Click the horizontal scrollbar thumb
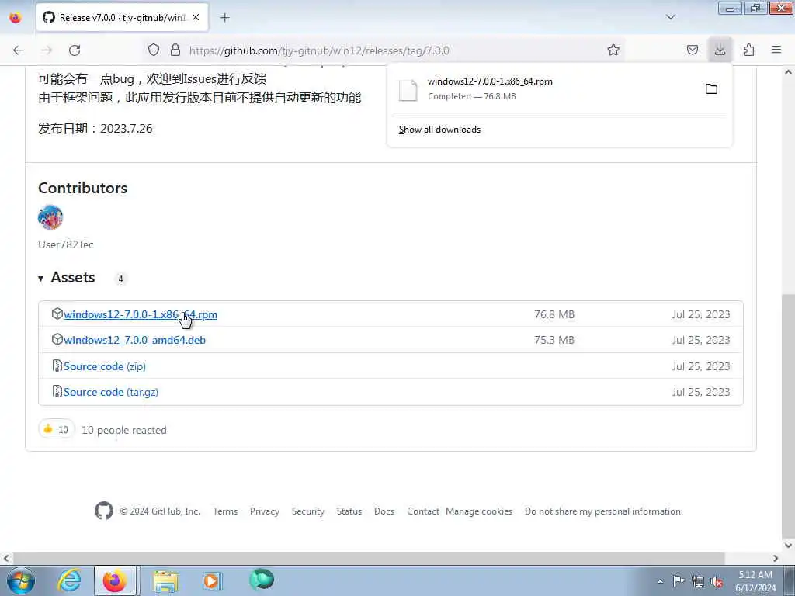Screen dimensions: 795x596 click(x=369, y=558)
